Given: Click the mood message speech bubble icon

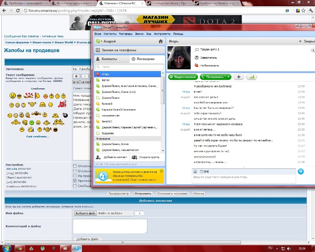Looking at the screenshot, I should point(197,50).
